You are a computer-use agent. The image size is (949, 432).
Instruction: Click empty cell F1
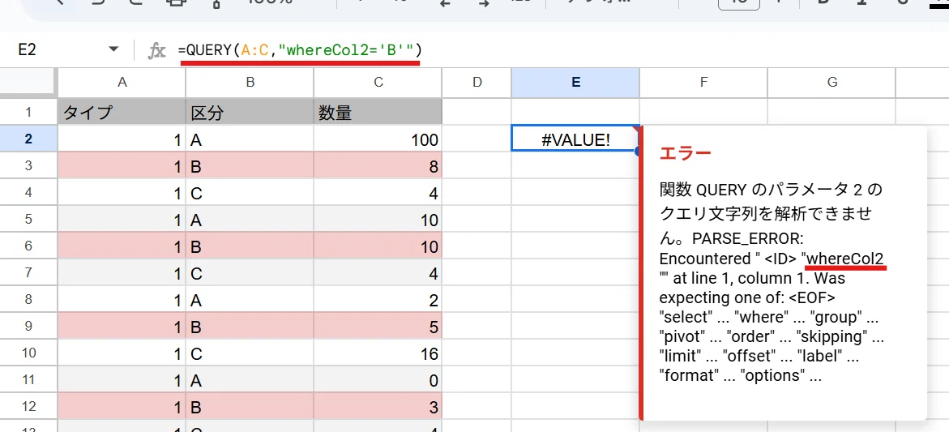click(703, 112)
